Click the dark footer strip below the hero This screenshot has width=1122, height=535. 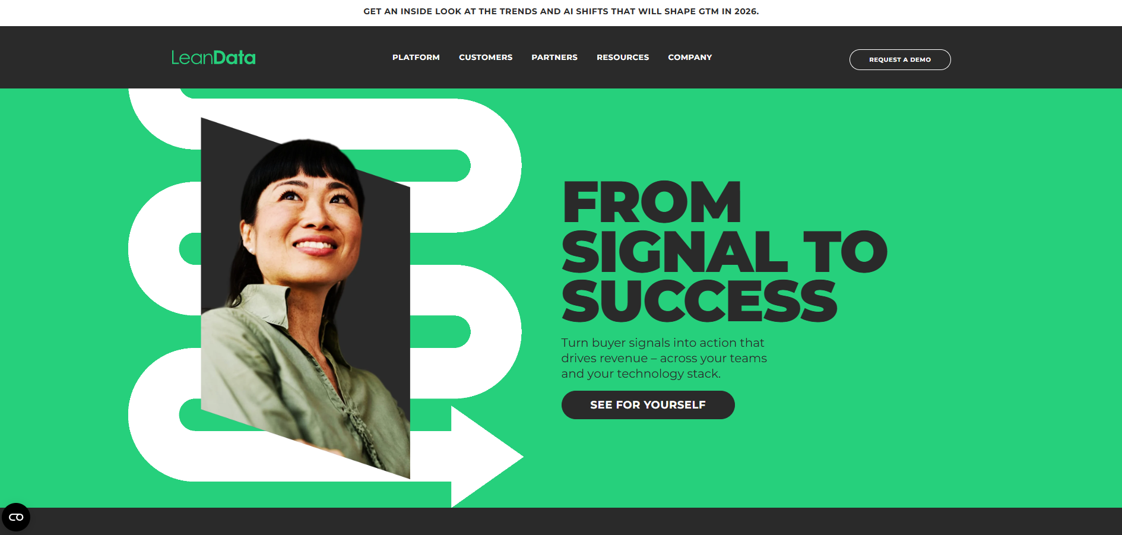pyautogui.click(x=561, y=521)
